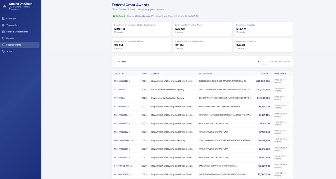Click external-link icon beside NE26P00150123
Viewport: 336px width, 179px height.
coord(130,123)
